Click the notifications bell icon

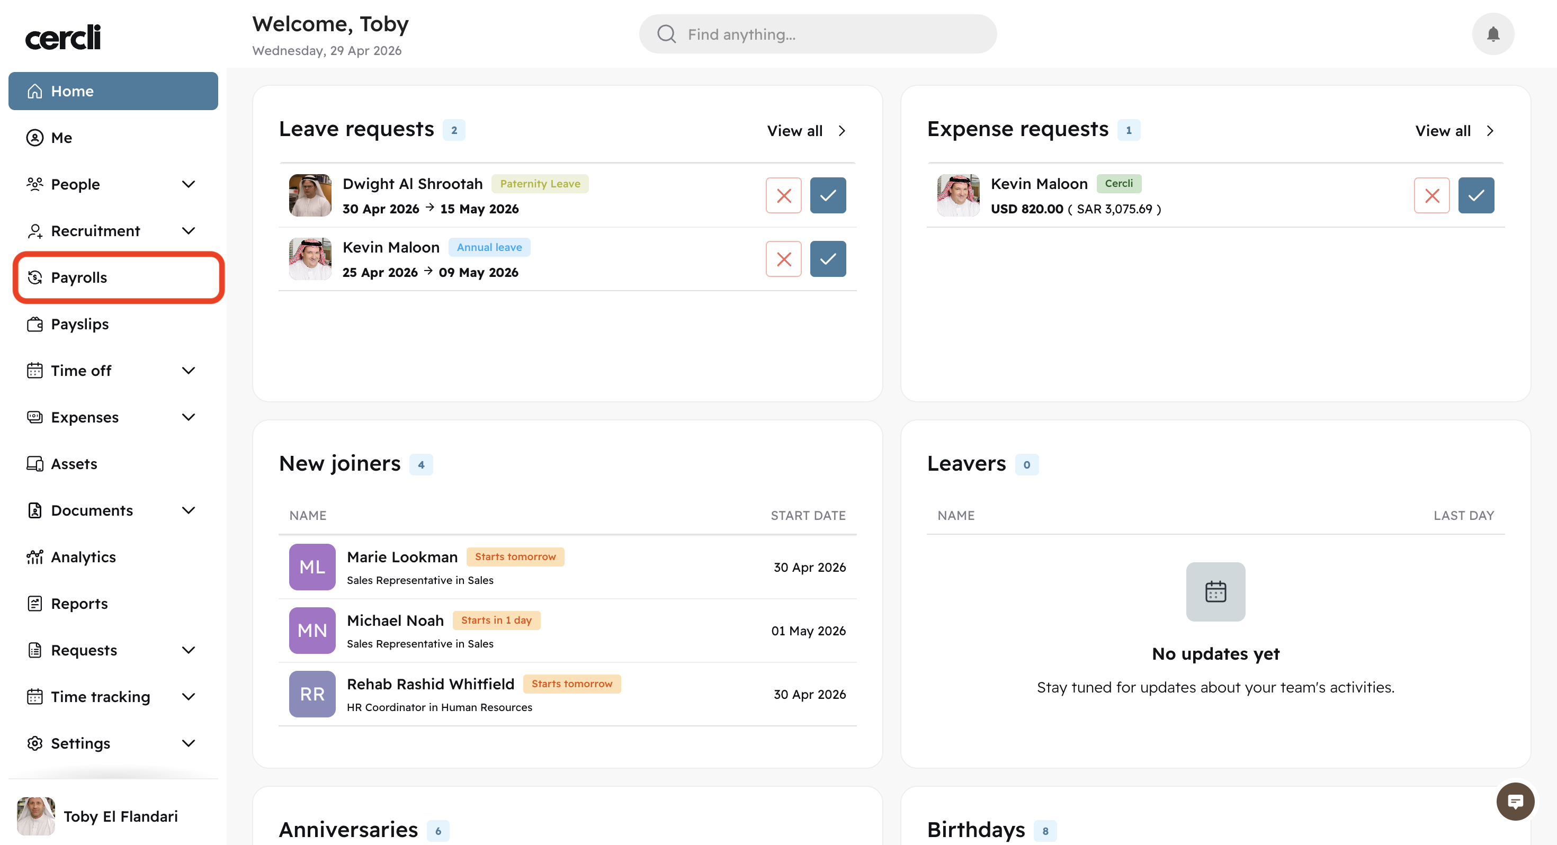pyautogui.click(x=1492, y=34)
